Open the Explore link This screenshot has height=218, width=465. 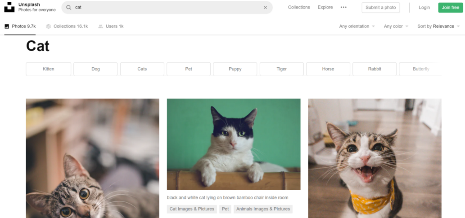coord(325,7)
